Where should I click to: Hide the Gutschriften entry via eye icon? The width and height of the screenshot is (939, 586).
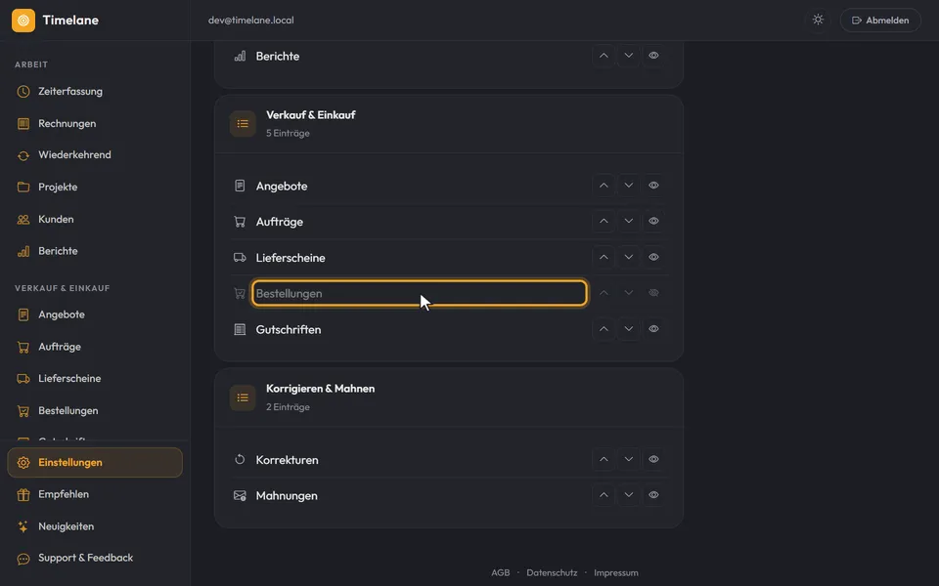coord(653,329)
